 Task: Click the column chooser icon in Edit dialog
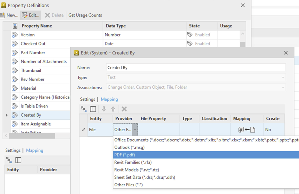click(x=93, y=109)
